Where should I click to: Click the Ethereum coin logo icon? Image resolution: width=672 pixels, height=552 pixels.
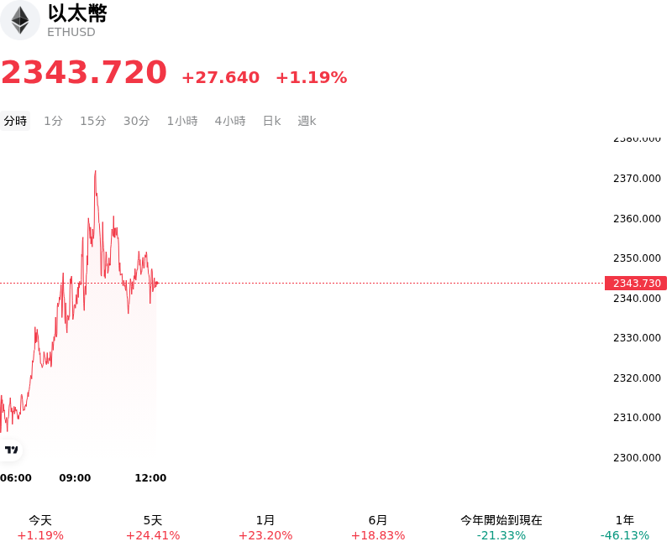point(19,20)
